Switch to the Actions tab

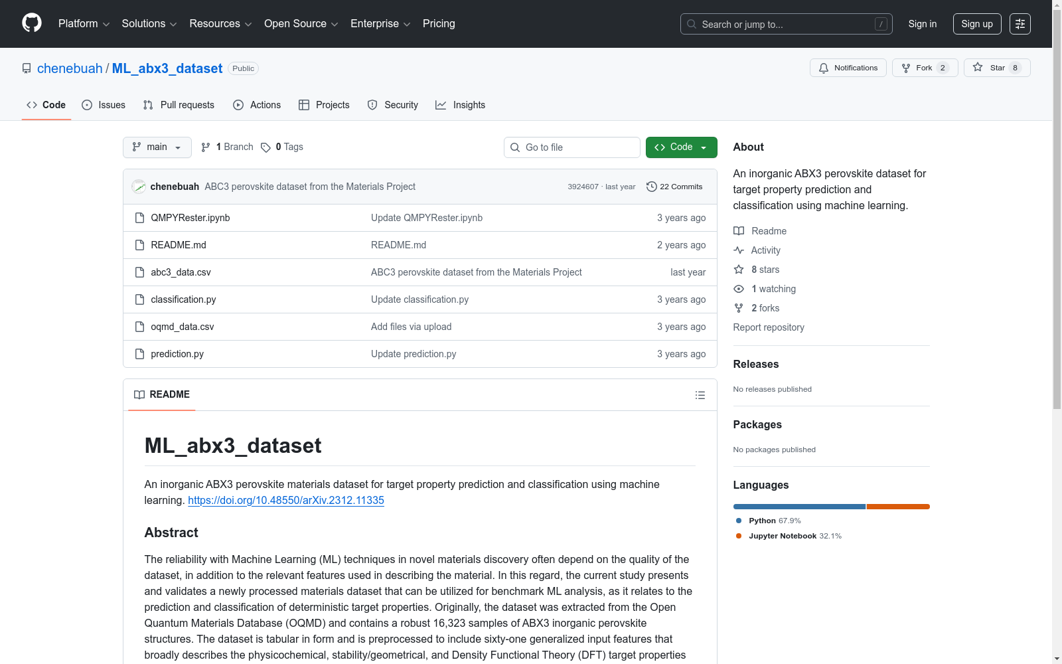point(257,105)
